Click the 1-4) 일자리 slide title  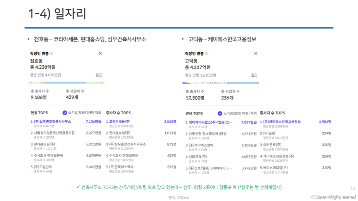(x=57, y=13)
